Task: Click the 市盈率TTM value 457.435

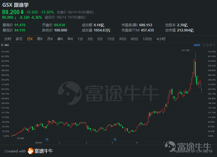Action: pyautogui.click(x=147, y=30)
